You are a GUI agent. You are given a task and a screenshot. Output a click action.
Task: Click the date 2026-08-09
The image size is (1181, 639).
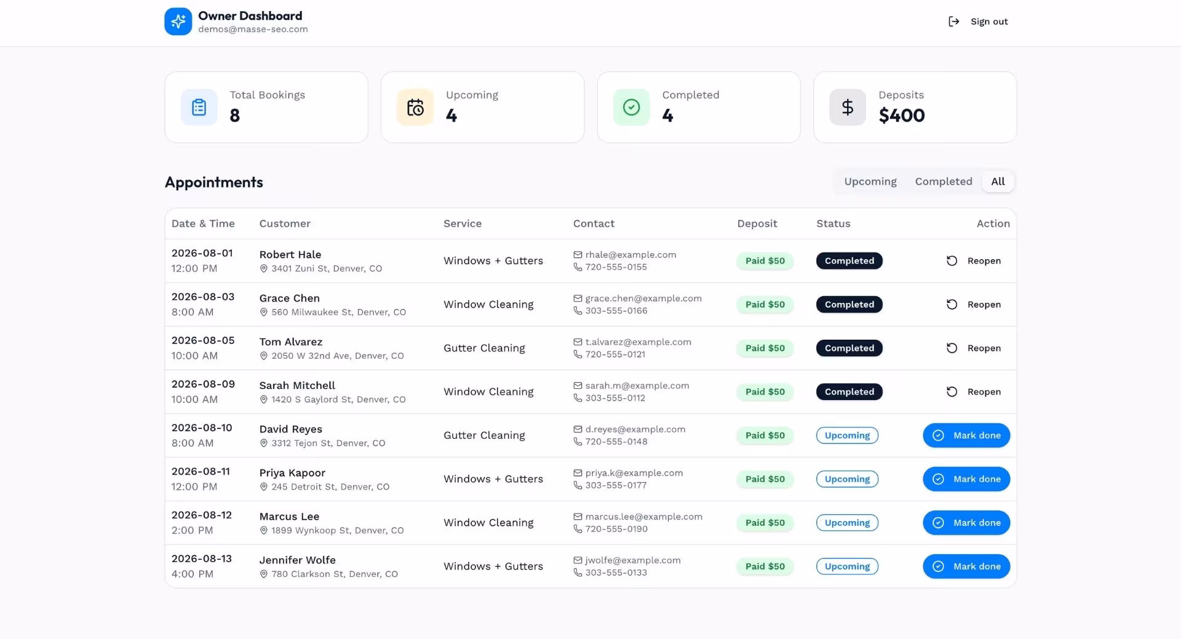(x=203, y=384)
